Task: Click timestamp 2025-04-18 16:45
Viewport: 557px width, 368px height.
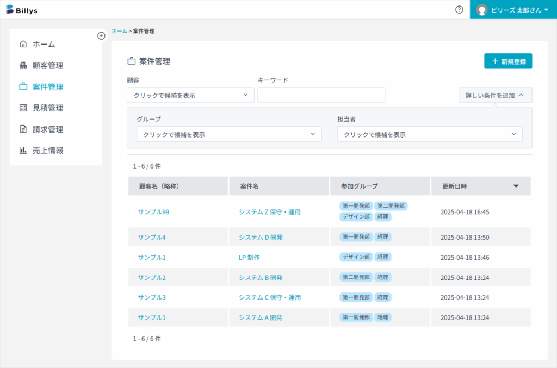Action: click(x=465, y=212)
